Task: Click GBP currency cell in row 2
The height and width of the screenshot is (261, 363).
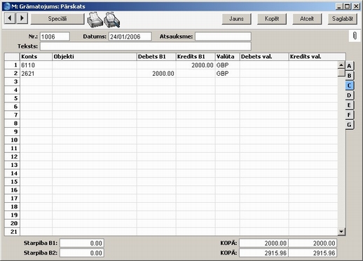Action: coord(227,74)
